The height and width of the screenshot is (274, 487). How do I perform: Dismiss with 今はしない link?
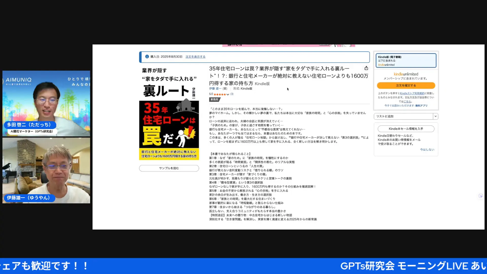pyautogui.click(x=427, y=150)
